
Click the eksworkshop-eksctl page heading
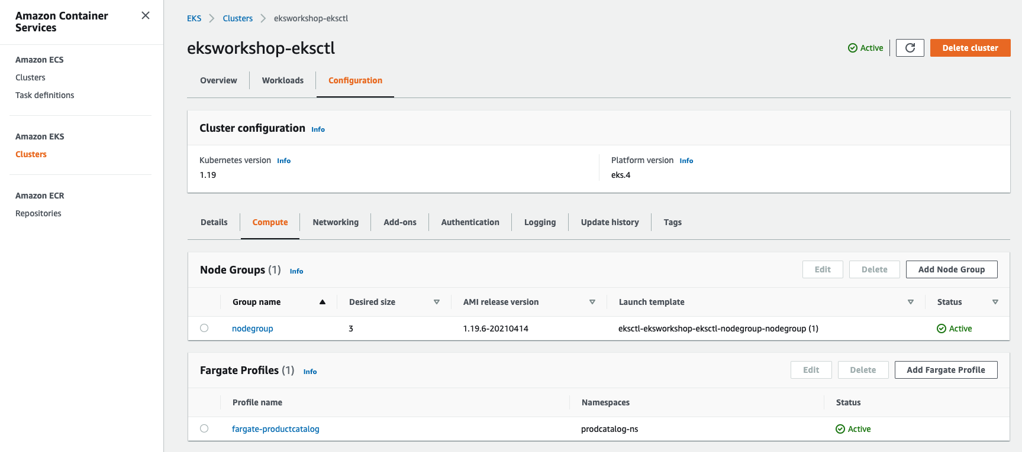(261, 48)
